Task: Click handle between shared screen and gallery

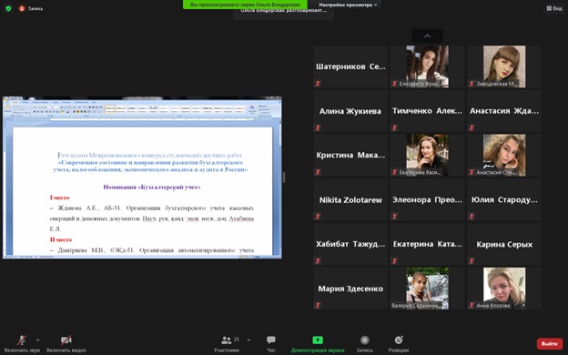Action: click(x=284, y=177)
